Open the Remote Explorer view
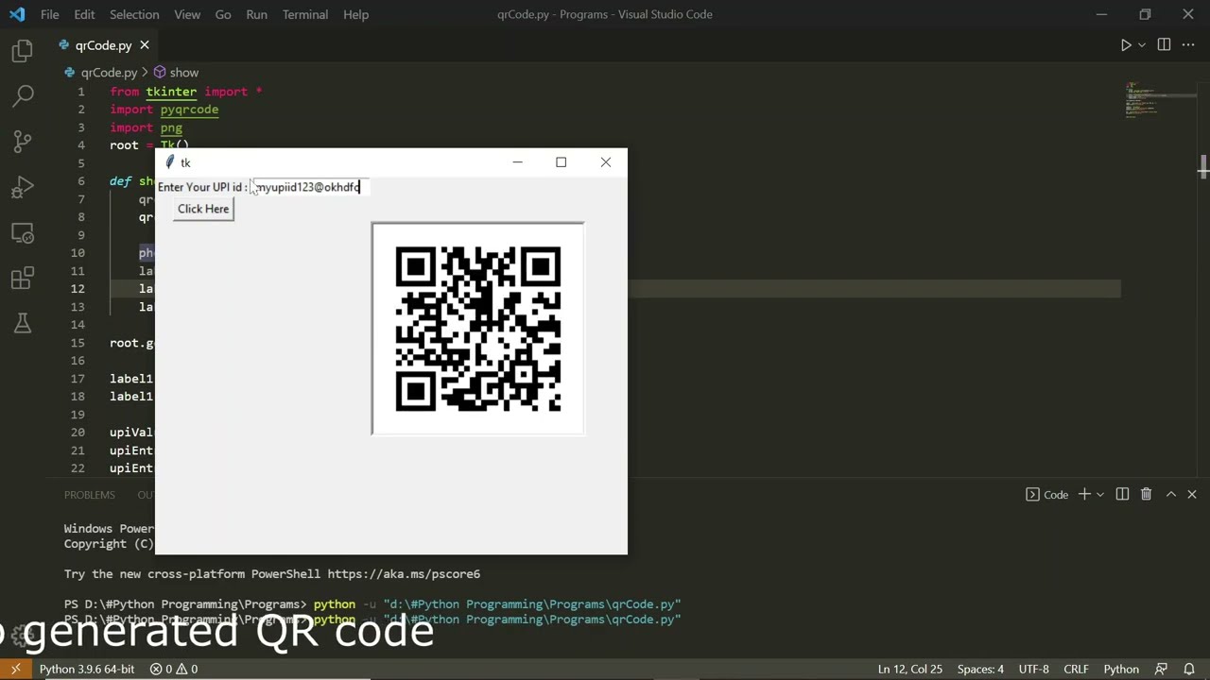 point(23,232)
